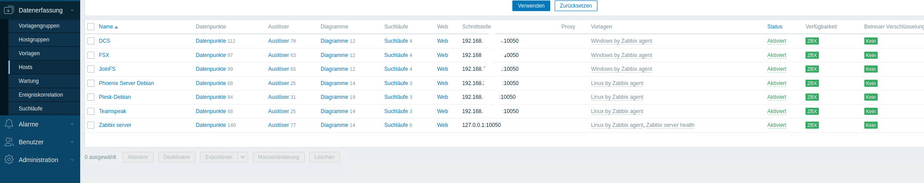
Task: Click the Verwenden filter button
Action: 531,6
